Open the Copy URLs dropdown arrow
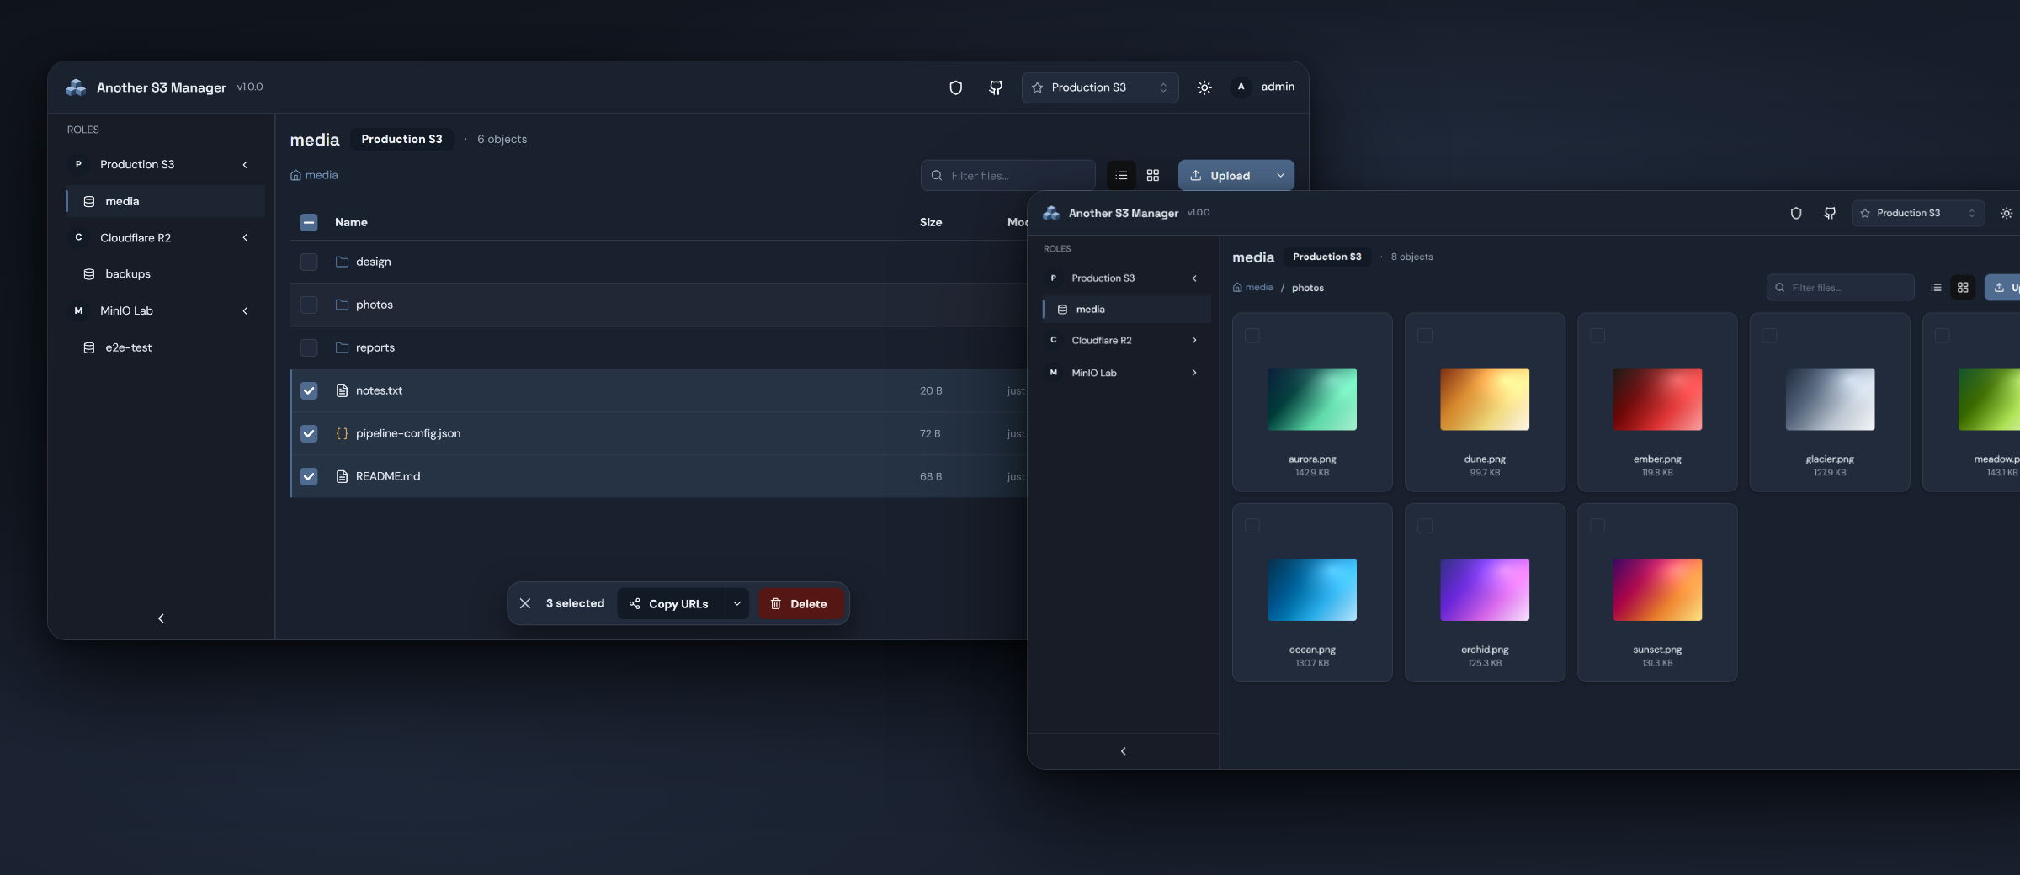Screen dimensions: 2020x875 tap(736, 603)
